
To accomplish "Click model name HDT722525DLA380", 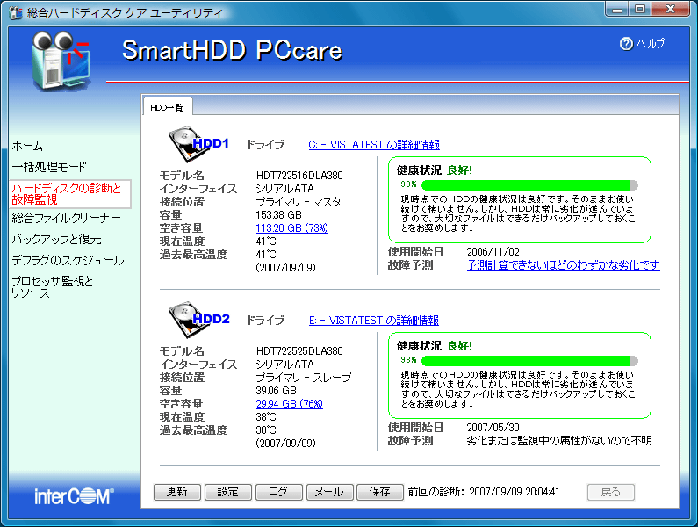I will point(299,351).
